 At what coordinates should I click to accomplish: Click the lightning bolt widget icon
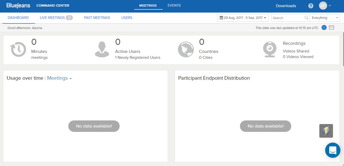[326, 131]
